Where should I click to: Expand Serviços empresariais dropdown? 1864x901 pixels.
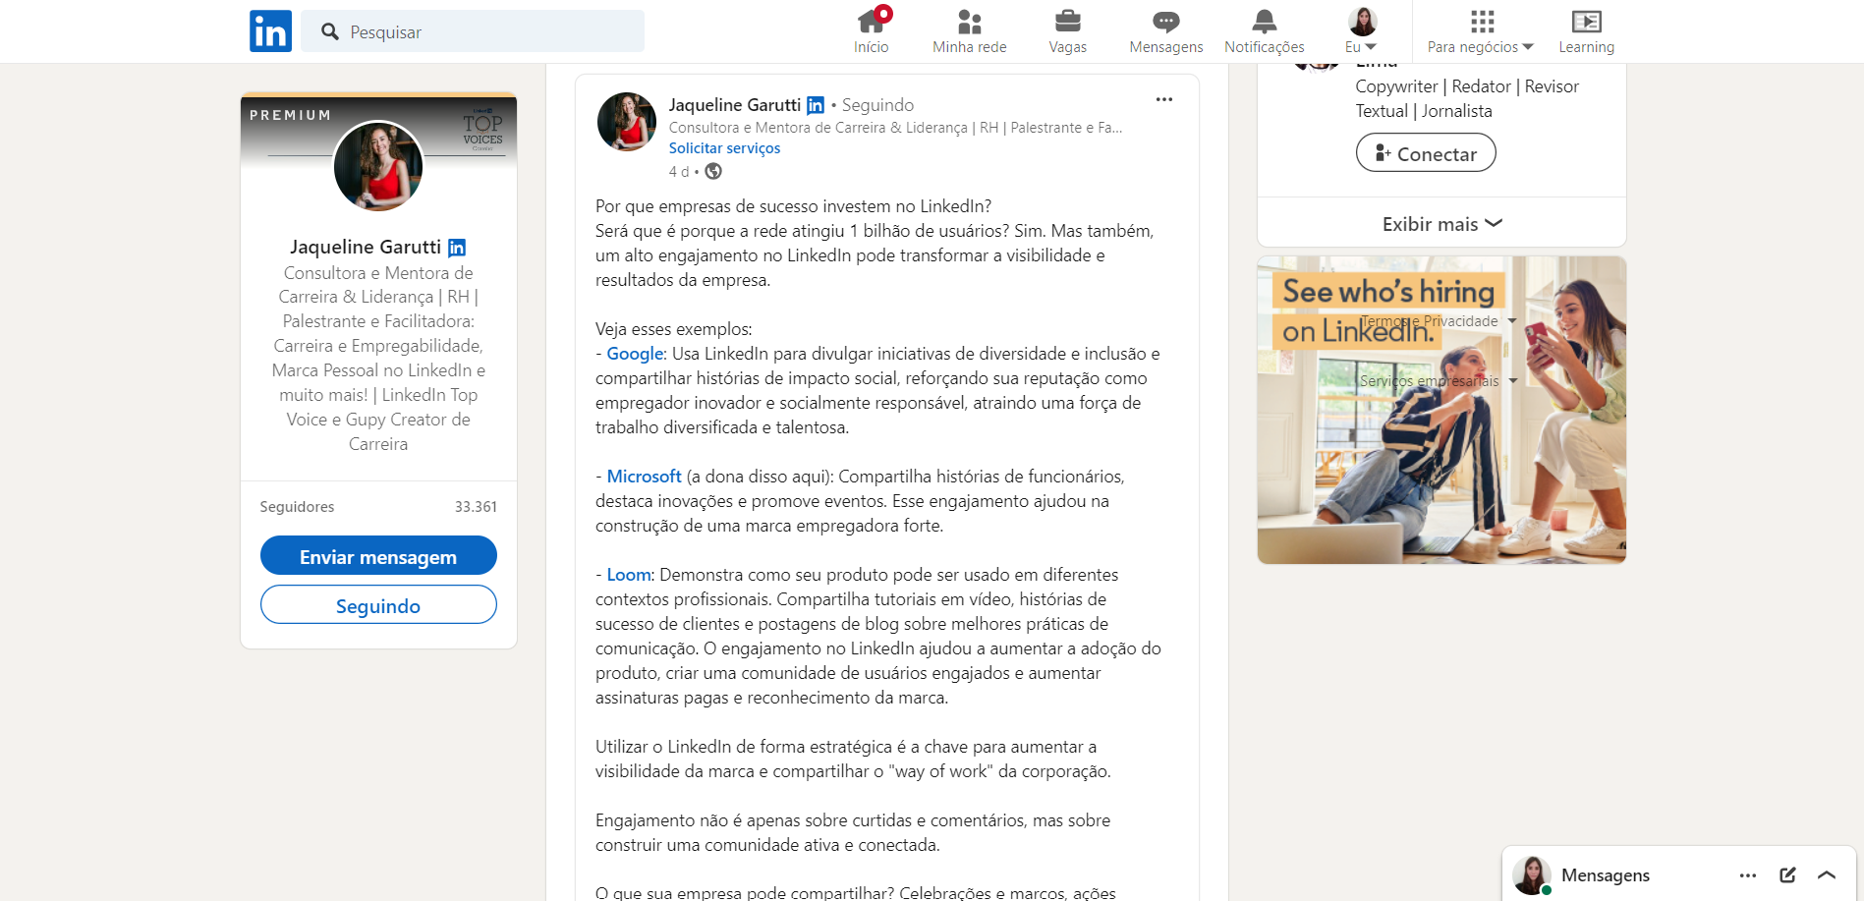point(1439,381)
